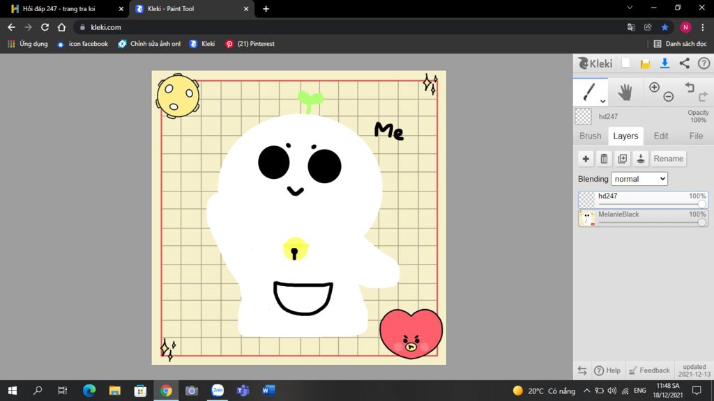Image resolution: width=714 pixels, height=401 pixels.
Task: Open the Windows notification center
Action: (697, 391)
